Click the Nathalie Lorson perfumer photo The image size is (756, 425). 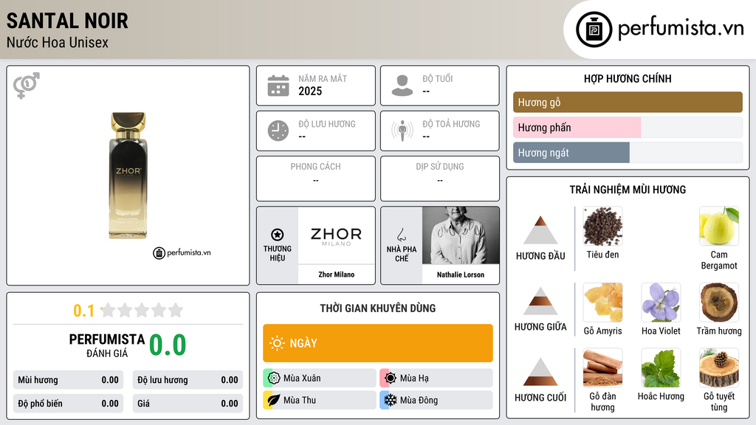point(461,235)
